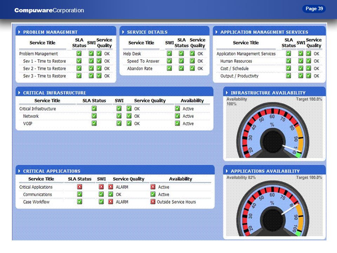Click 'VOIP' row text
The width and height of the screenshot is (337, 253).
(x=28, y=123)
